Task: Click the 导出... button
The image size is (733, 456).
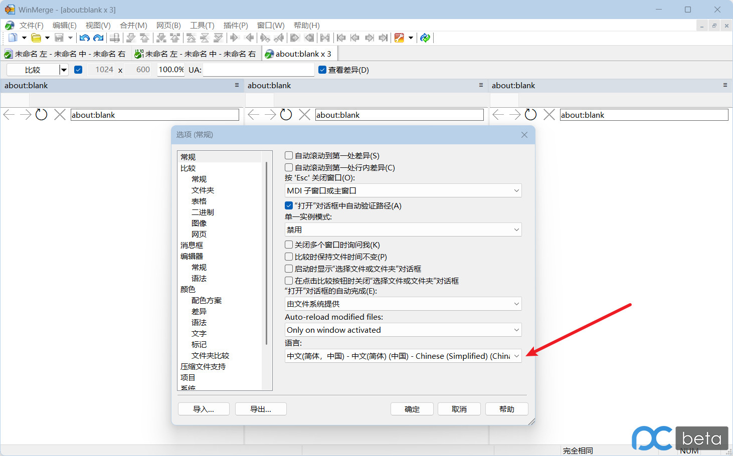Action: (x=261, y=409)
